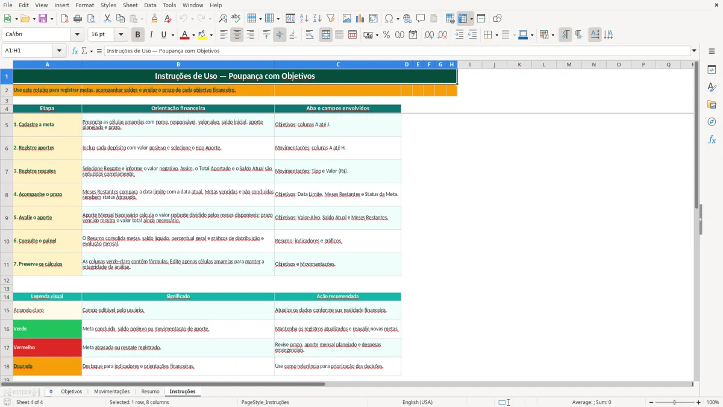723x407 pixels.
Task: Open Find & Replace icon
Action: [223, 19]
